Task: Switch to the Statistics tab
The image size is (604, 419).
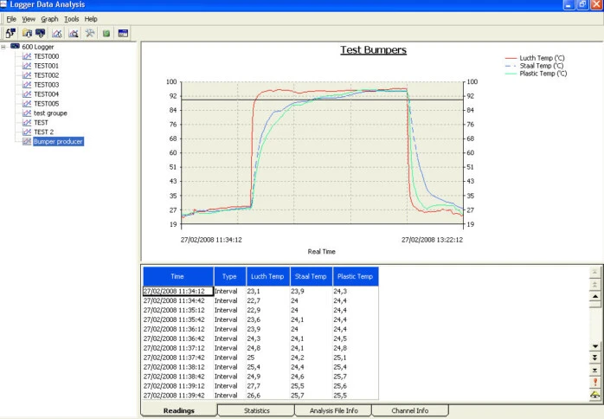Action: [x=256, y=410]
